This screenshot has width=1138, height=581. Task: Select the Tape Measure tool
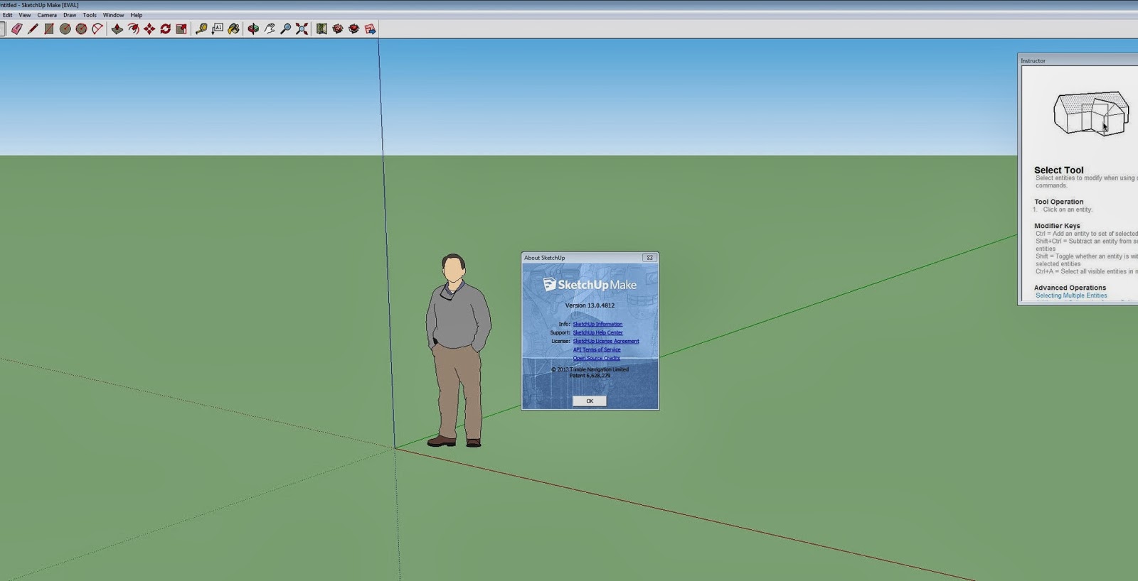click(x=201, y=29)
